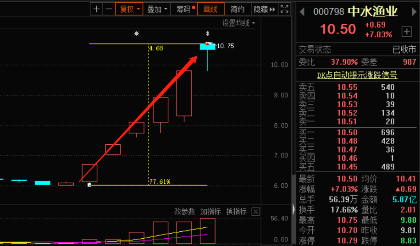Screen dimensions: 420x246
Task: Click 委比 value 37.90%
Action: coord(344,62)
